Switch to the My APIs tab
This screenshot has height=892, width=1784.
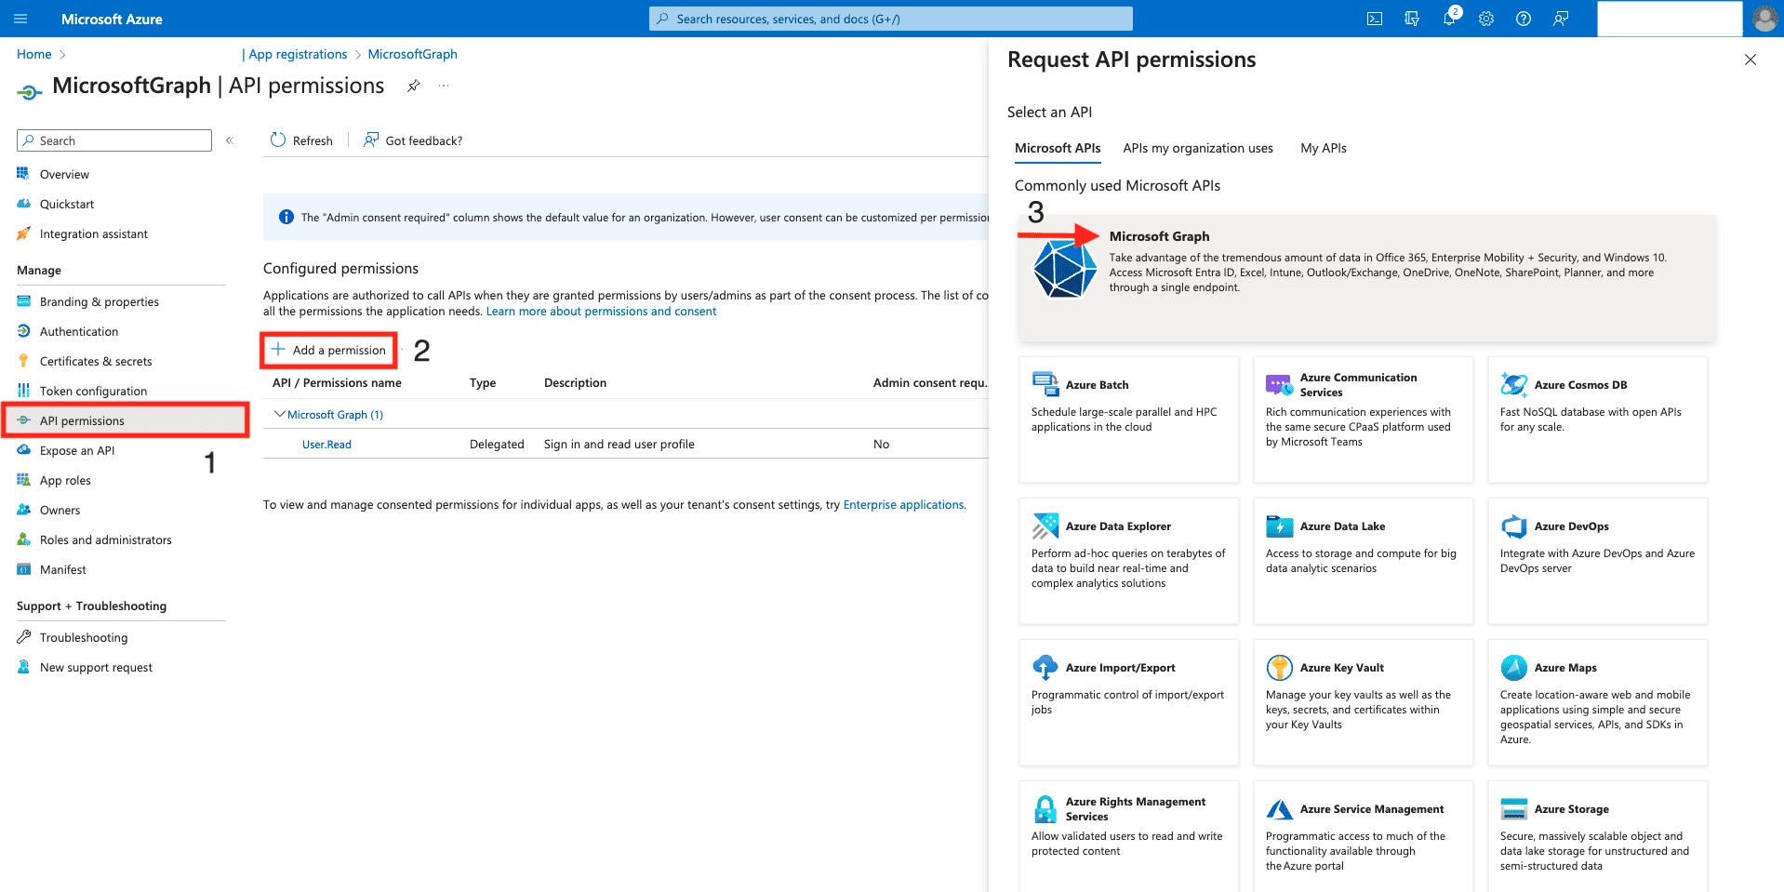(1323, 148)
